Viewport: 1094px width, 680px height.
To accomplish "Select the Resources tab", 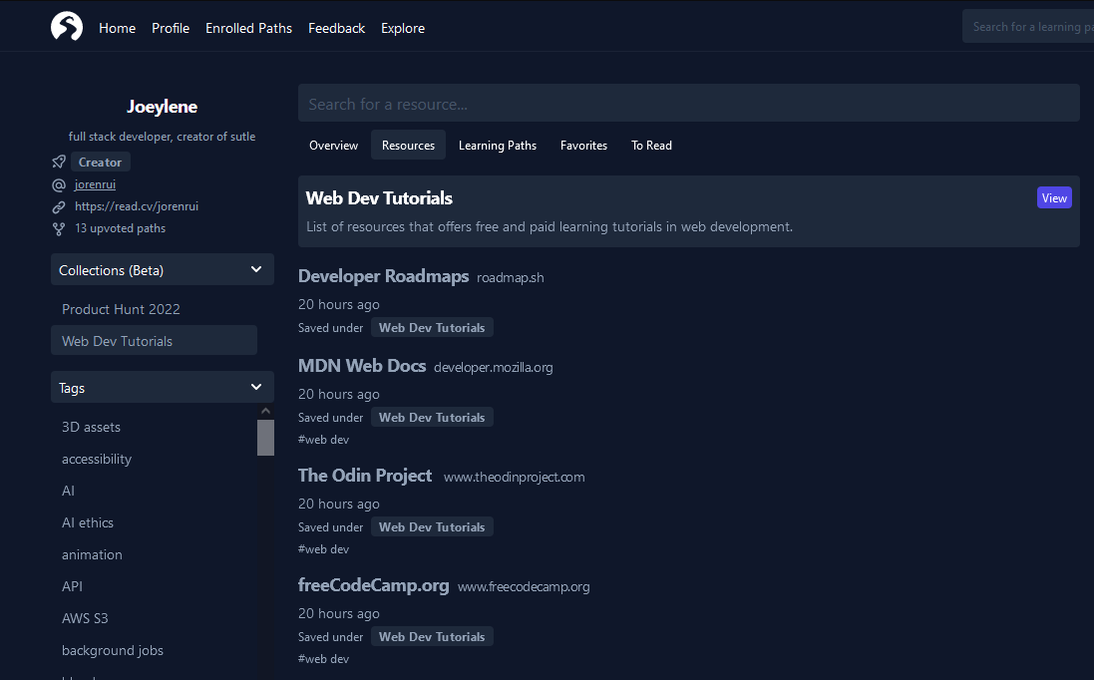I will (408, 145).
